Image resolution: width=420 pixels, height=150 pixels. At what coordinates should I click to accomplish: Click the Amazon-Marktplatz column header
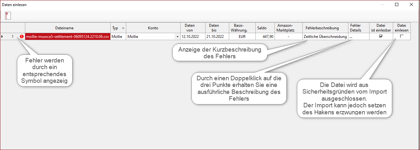point(288,28)
